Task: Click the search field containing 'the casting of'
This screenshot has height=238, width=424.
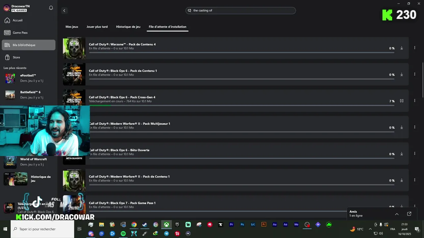Action: pyautogui.click(x=240, y=11)
